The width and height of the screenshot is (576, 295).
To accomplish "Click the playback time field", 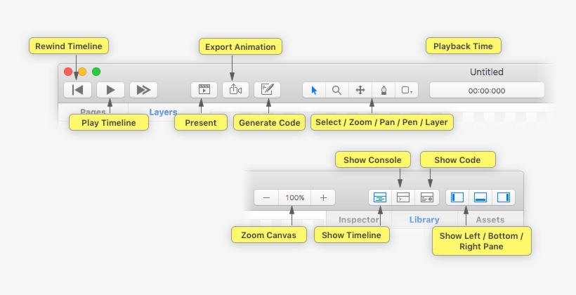I will (x=487, y=91).
